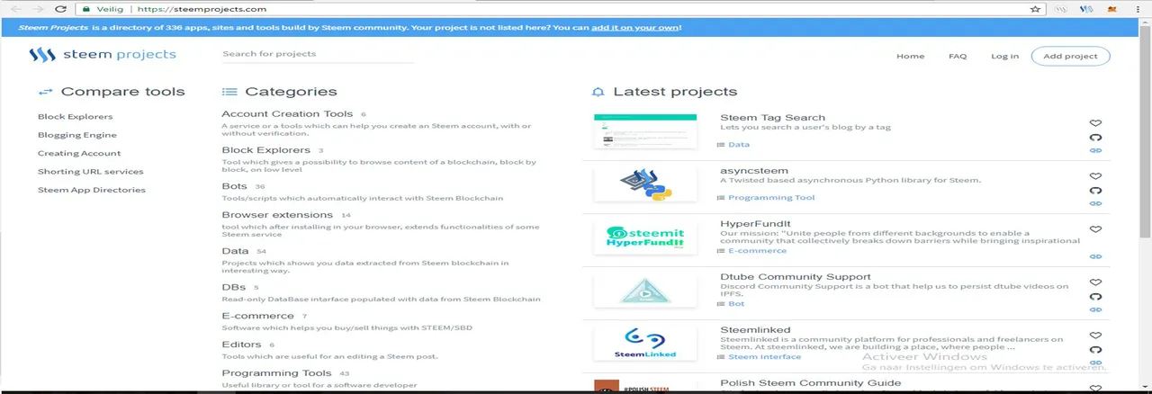The image size is (1152, 394).
Task: Click the Categories list icon
Action: coord(229,92)
